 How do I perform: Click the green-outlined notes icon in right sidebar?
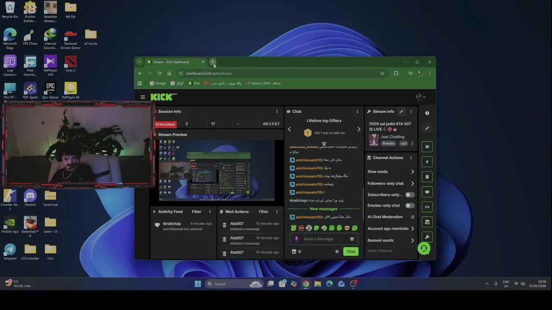(427, 177)
